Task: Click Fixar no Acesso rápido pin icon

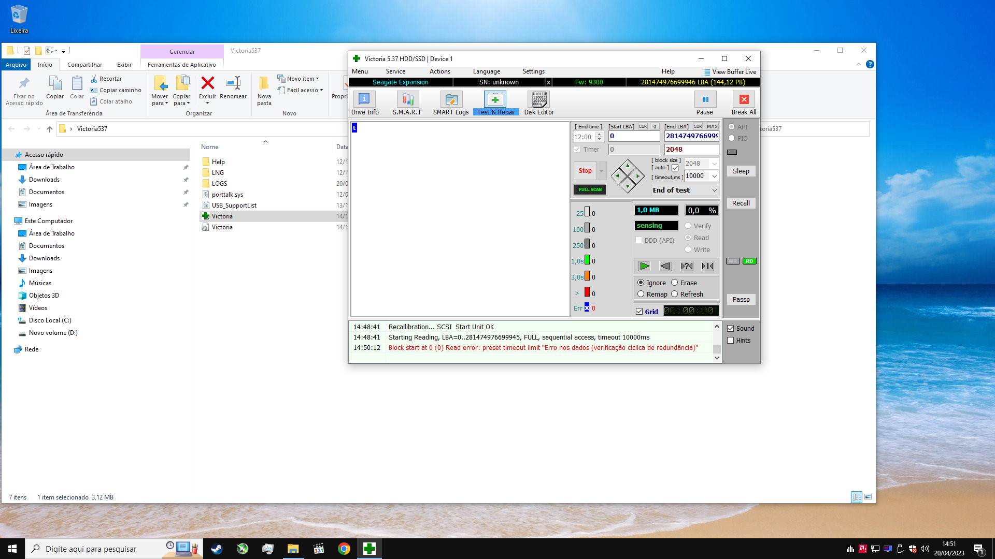Action: [x=24, y=83]
